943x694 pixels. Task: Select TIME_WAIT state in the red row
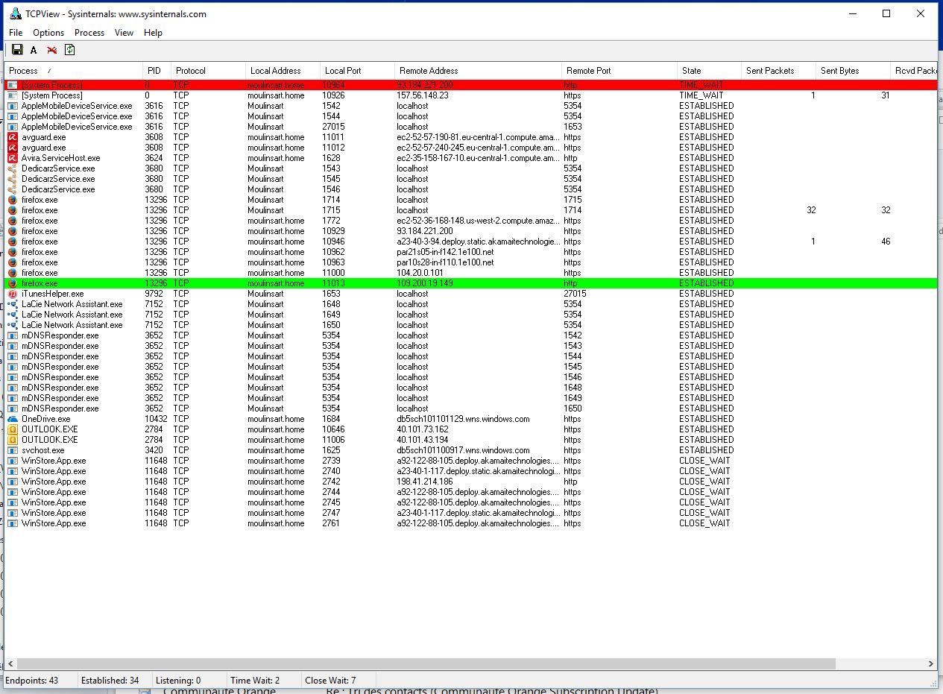pos(701,85)
